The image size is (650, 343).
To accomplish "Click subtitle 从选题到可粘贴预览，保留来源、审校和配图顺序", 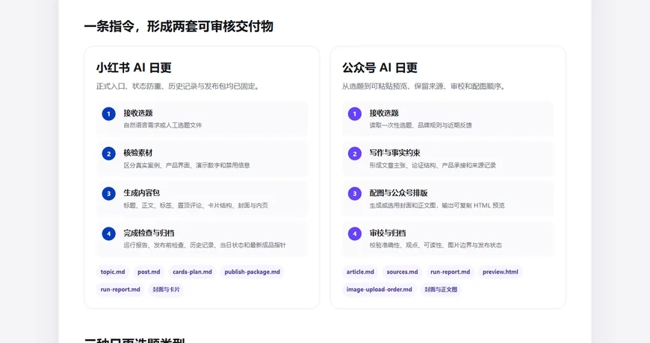I will (x=424, y=86).
